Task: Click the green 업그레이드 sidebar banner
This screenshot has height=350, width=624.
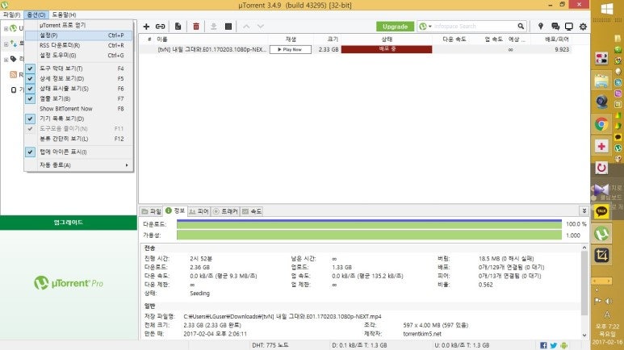Action: click(69, 223)
